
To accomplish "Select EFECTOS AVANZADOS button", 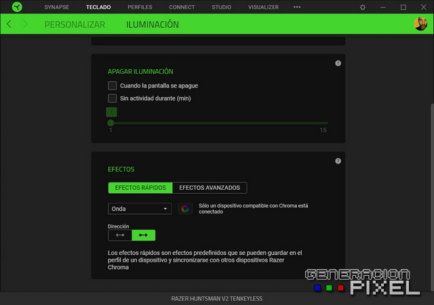I will 210,188.
